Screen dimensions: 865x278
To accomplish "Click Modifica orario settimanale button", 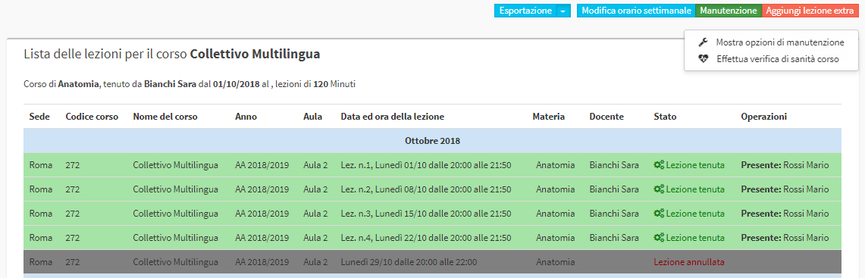I will click(x=636, y=11).
